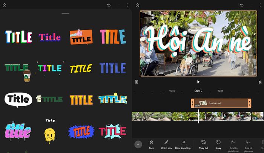Apply the blue starburst with red TITLE style

point(81,131)
